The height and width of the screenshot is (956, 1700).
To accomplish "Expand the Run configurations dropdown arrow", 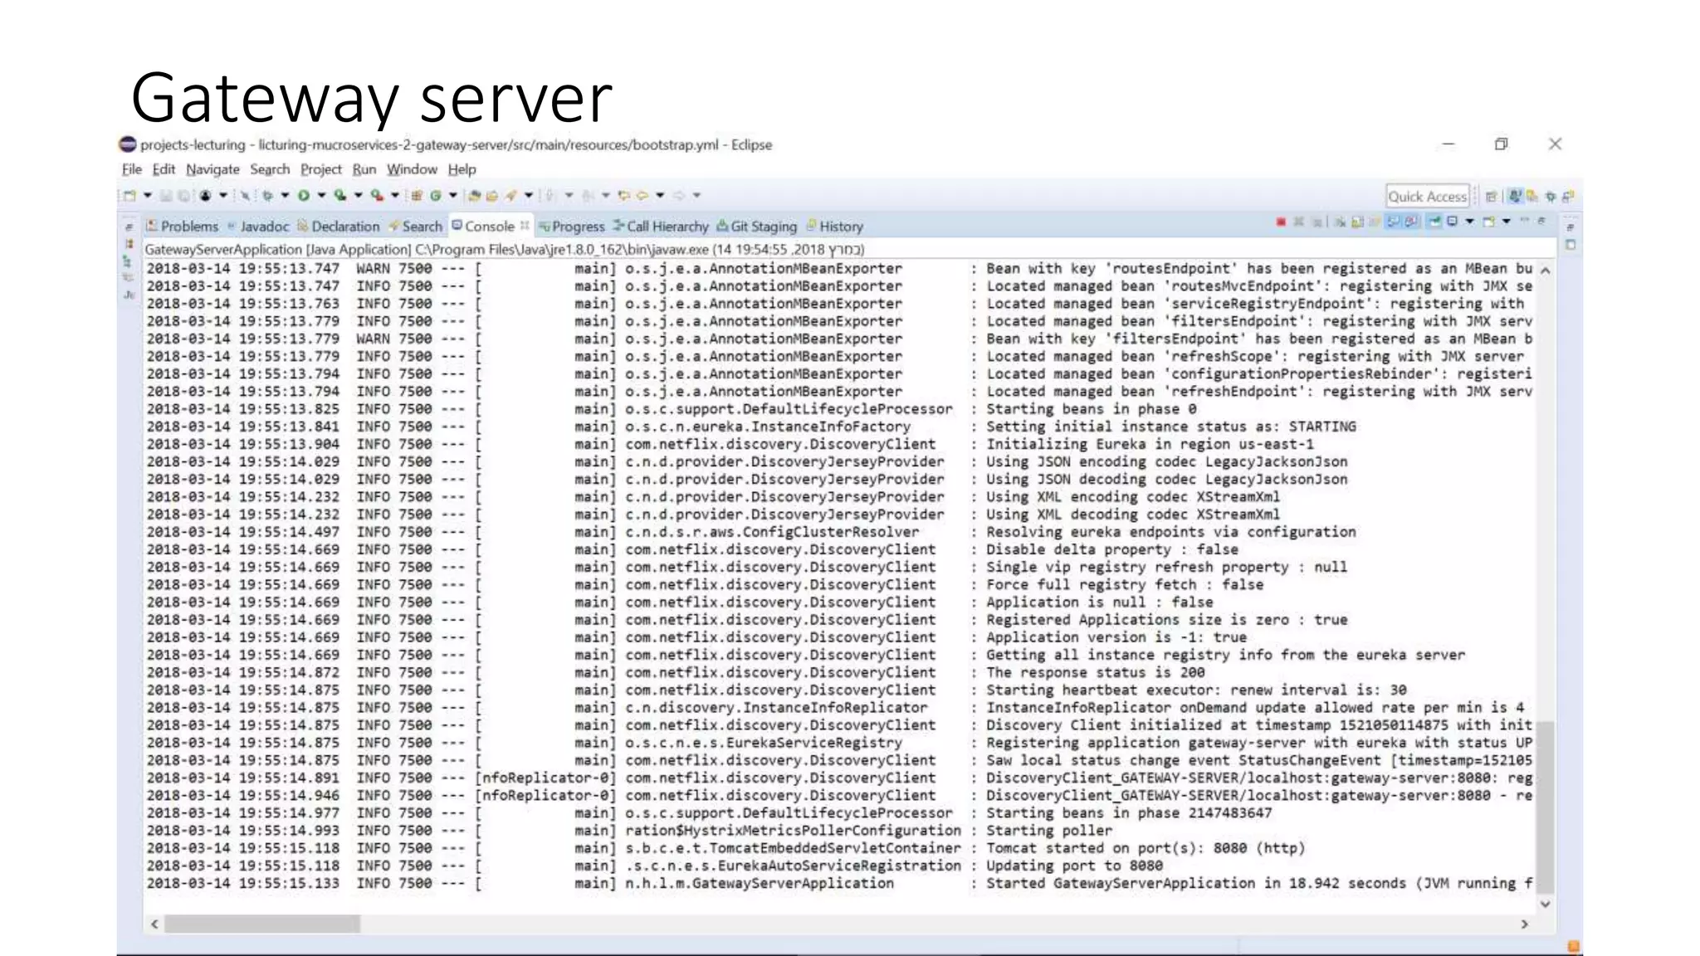I will (322, 196).
